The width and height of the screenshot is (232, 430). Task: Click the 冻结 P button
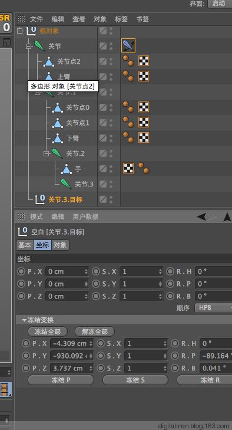tap(61, 380)
